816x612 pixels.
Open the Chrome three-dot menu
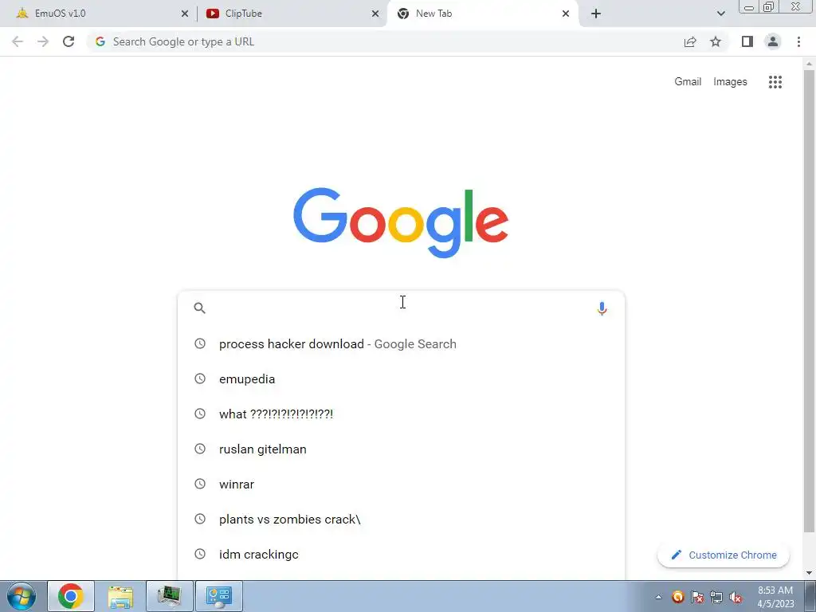click(798, 41)
